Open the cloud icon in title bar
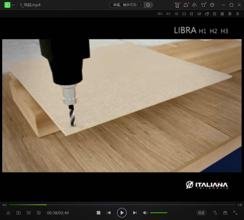The height and width of the screenshot is (220, 244). (195, 5)
